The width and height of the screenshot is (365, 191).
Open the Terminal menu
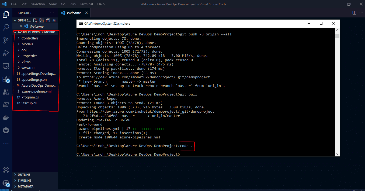point(86,4)
